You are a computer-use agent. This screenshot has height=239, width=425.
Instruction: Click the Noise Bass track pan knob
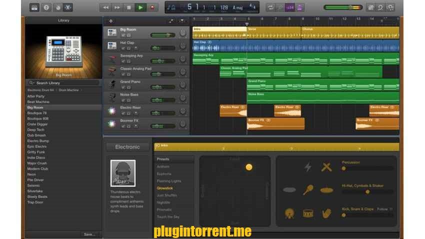click(x=182, y=98)
